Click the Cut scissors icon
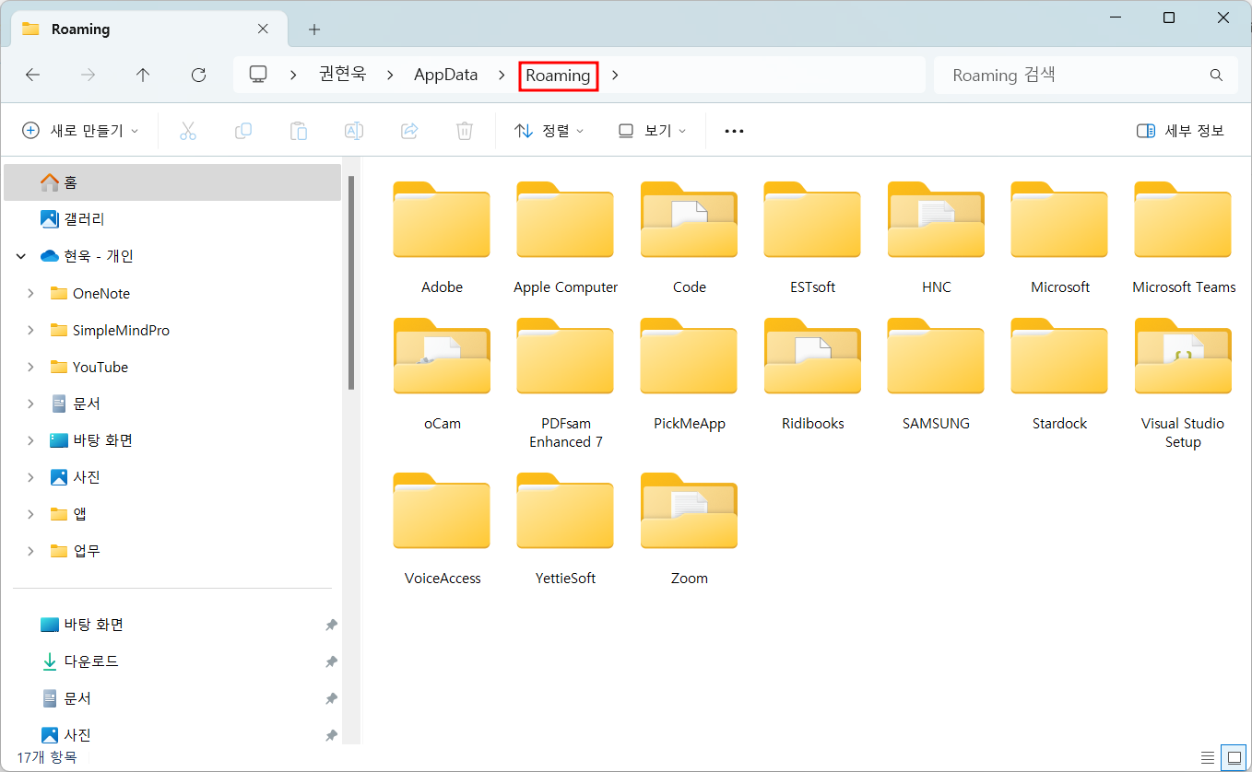1252x772 pixels. click(188, 131)
